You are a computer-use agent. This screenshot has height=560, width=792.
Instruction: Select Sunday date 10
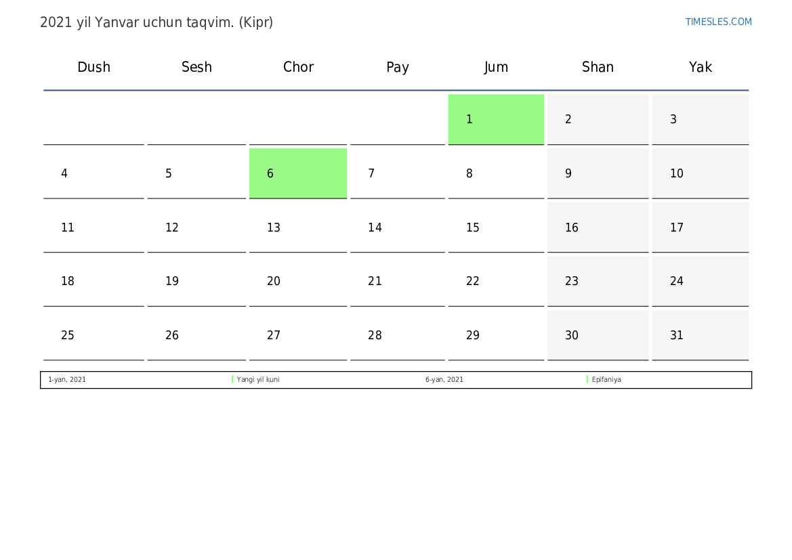point(700,173)
